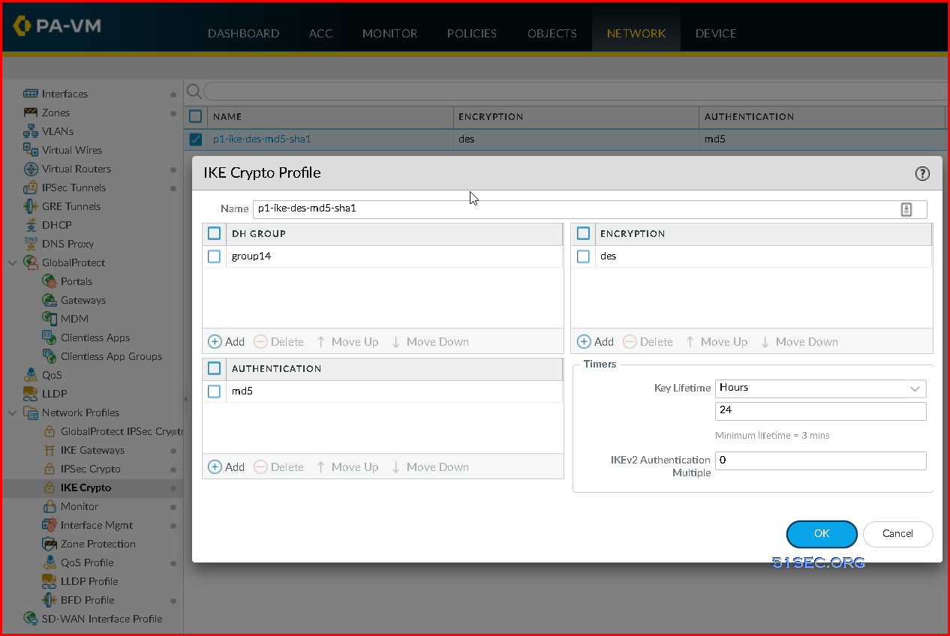This screenshot has height=636, width=950.
Task: Click the Gateways icon under GlobalProtect
Action: point(50,300)
